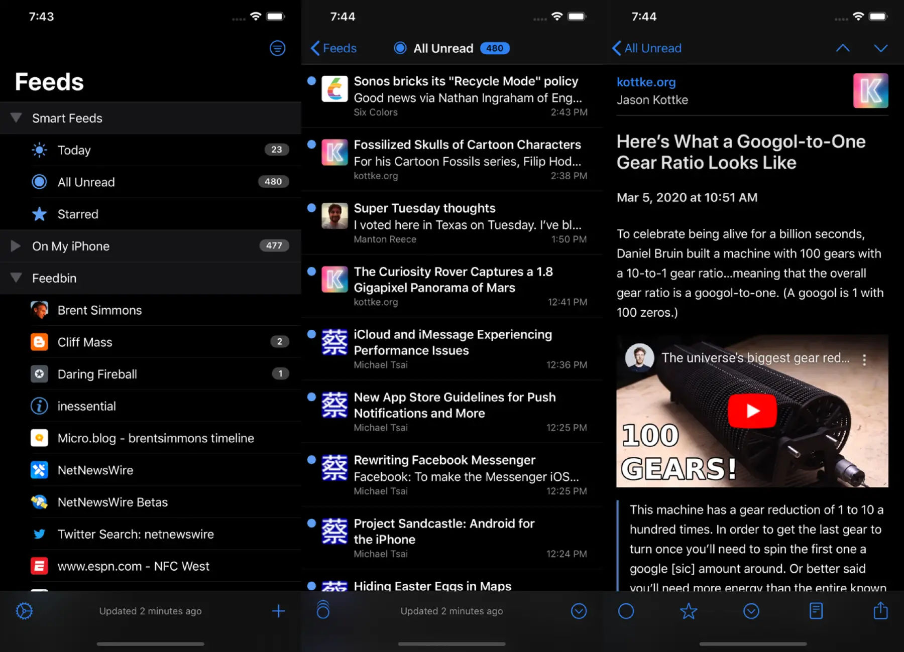Screen dimensions: 904x652
Task: Star the article in article toolbar
Action: coord(689,611)
